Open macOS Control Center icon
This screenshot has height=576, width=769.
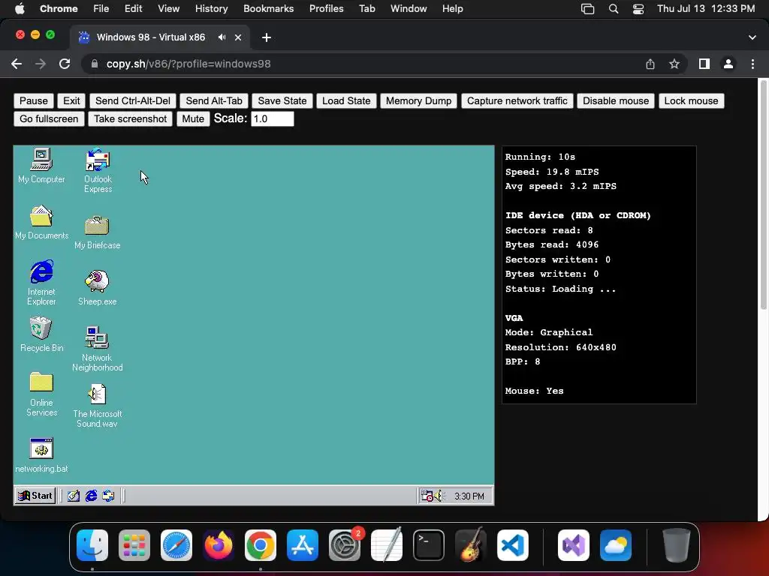click(x=638, y=9)
